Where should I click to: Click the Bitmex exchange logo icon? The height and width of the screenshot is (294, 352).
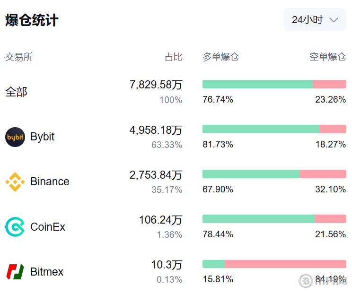[15, 272]
